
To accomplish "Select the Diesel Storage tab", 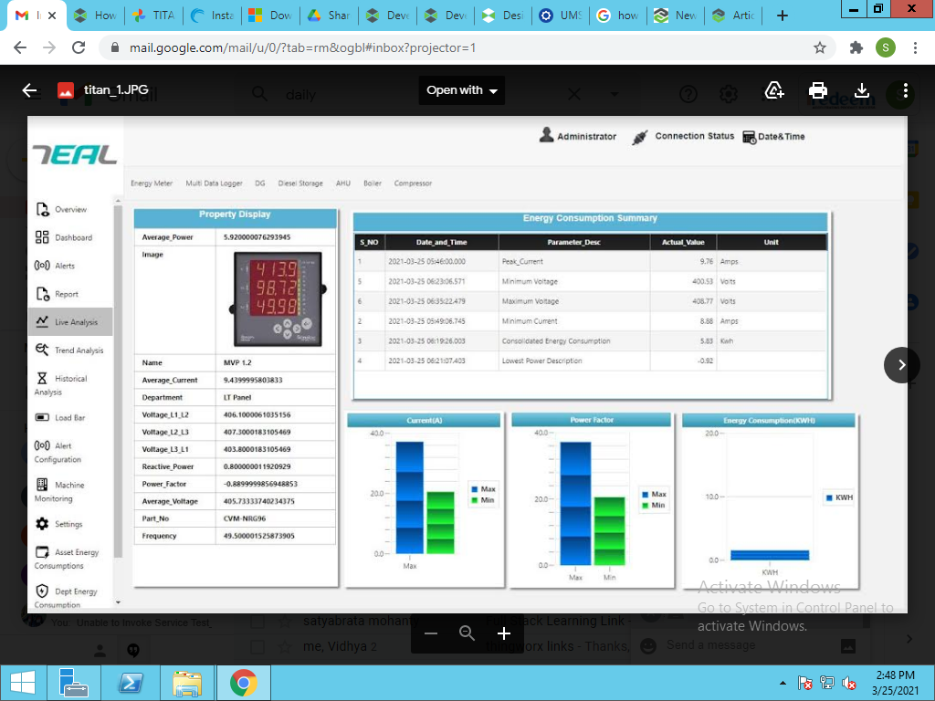I will tap(299, 183).
